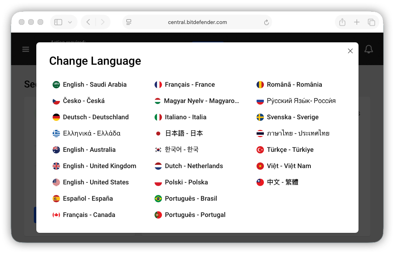Screen dimensions: 394x254
Task: Pick Polski - Polska language
Action: pyautogui.click(x=181, y=182)
